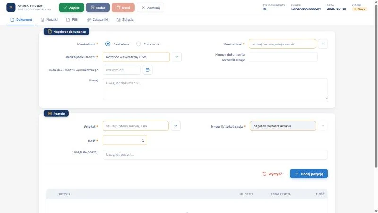This screenshot has width=378, height=213.
Task: Select the Kontrahent radio button
Action: (108, 44)
